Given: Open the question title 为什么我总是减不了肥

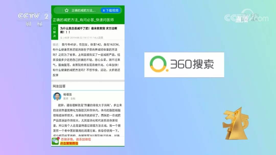Looking at the screenshot, I should [x=89, y=30].
